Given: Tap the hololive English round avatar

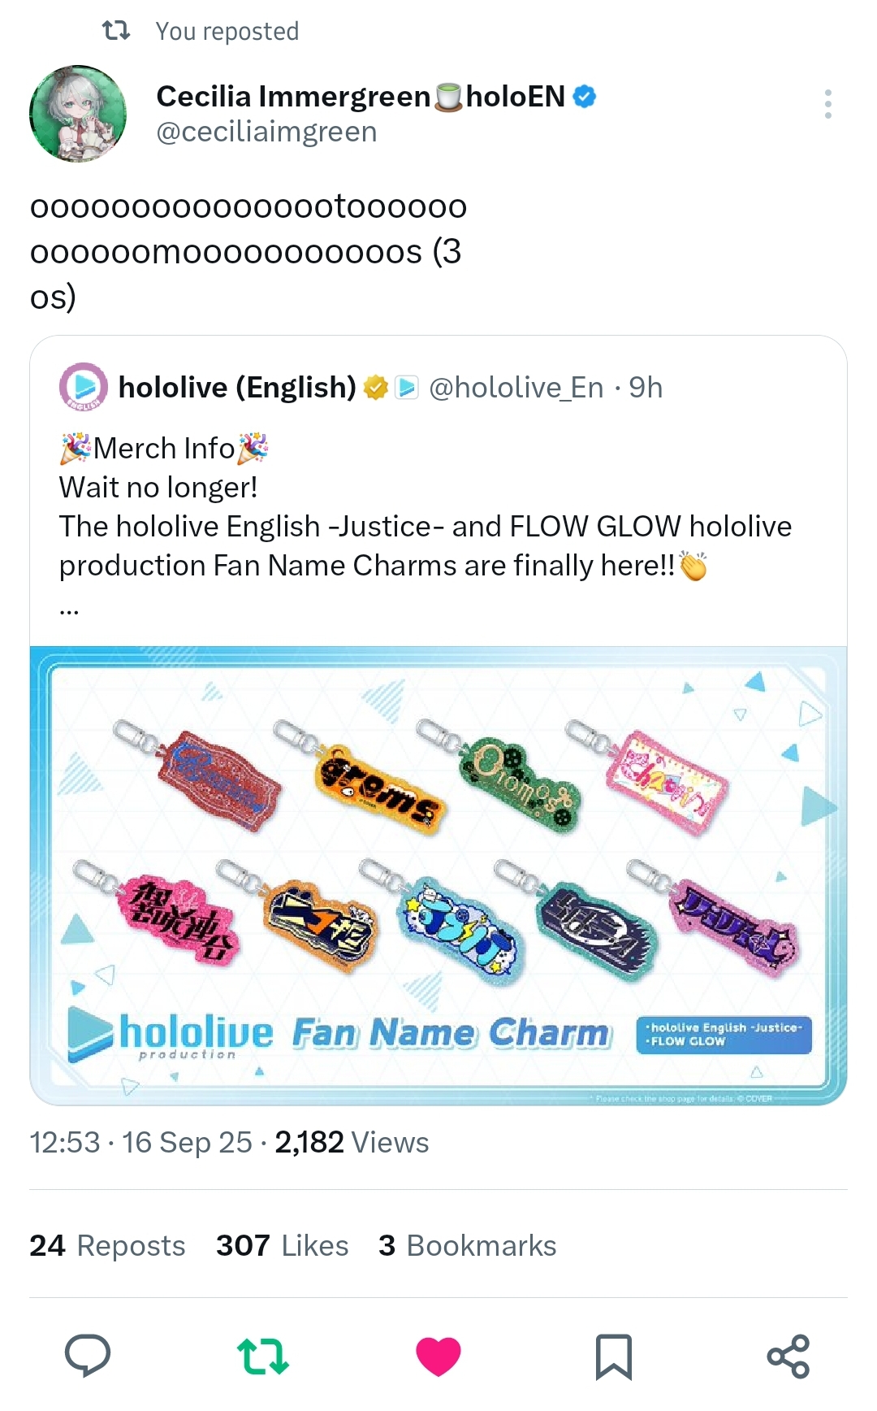Looking at the screenshot, I should [x=83, y=388].
